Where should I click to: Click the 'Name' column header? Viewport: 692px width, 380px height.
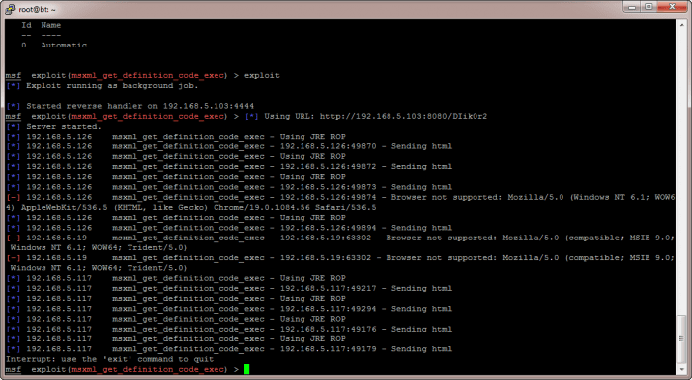coord(50,25)
